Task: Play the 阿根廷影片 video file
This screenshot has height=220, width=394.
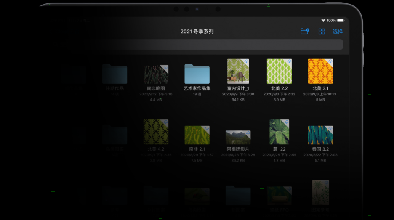Action: [238, 137]
